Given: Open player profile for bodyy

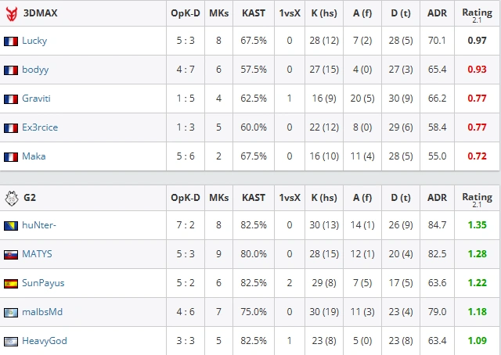Looking at the screenshot, I should [35, 70].
